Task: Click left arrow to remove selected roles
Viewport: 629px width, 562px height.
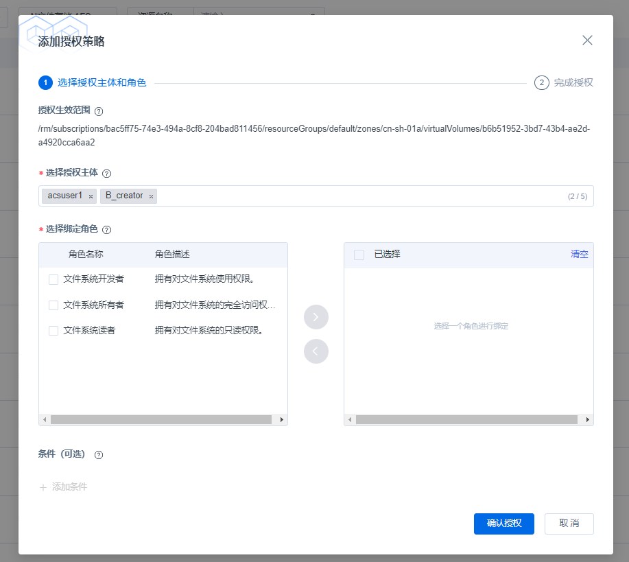Action: (x=316, y=351)
